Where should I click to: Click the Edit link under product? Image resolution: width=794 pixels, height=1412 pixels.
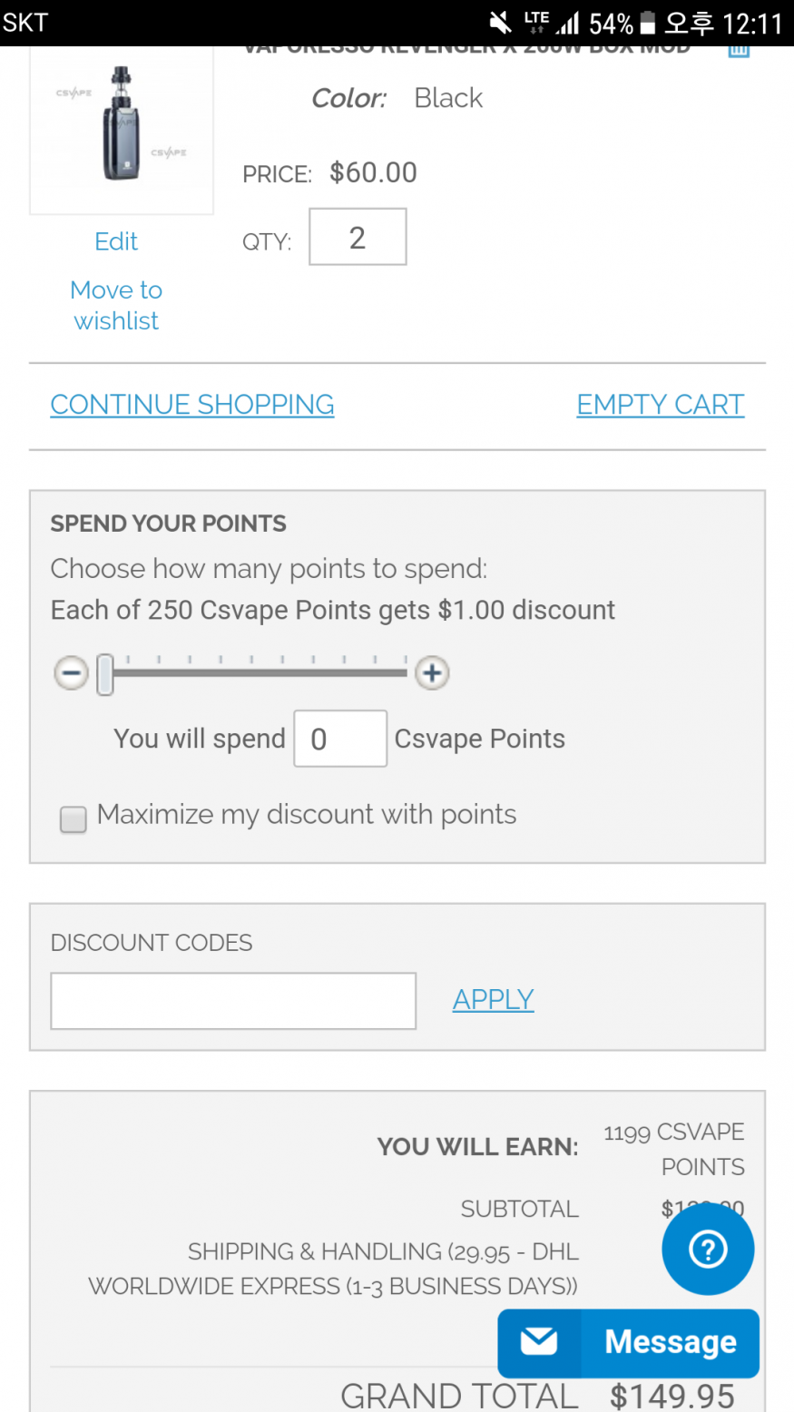click(116, 241)
